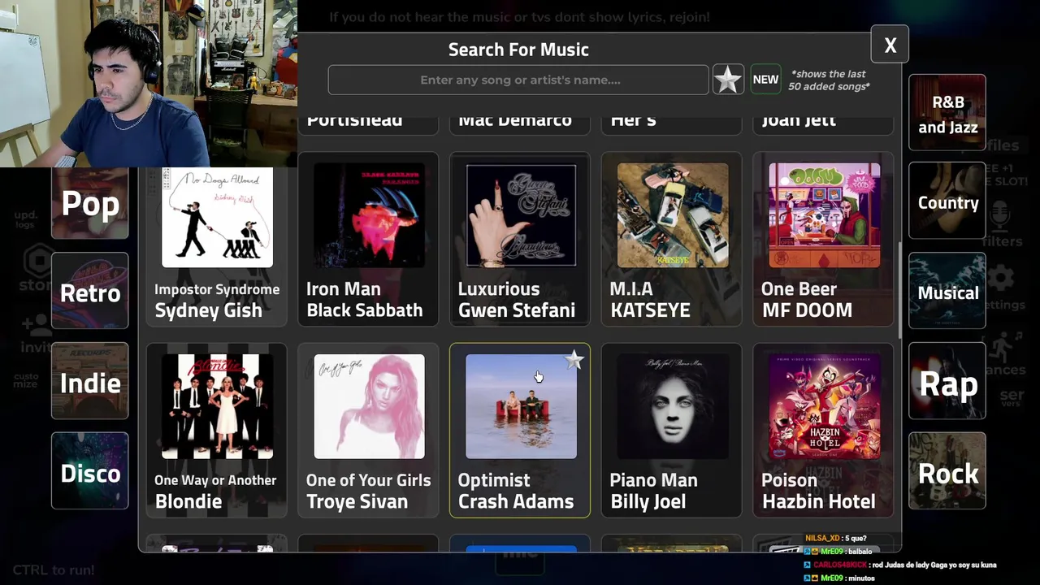1040x585 pixels.
Task: Click the Black Sabbath artist name
Action: point(364,310)
